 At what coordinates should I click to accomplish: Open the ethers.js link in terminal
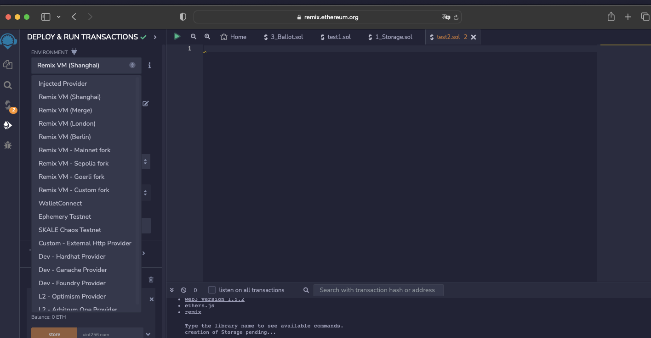[x=200, y=305]
